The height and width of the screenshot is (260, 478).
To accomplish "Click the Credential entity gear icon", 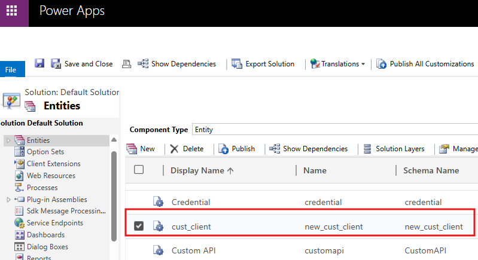I will pyautogui.click(x=158, y=202).
